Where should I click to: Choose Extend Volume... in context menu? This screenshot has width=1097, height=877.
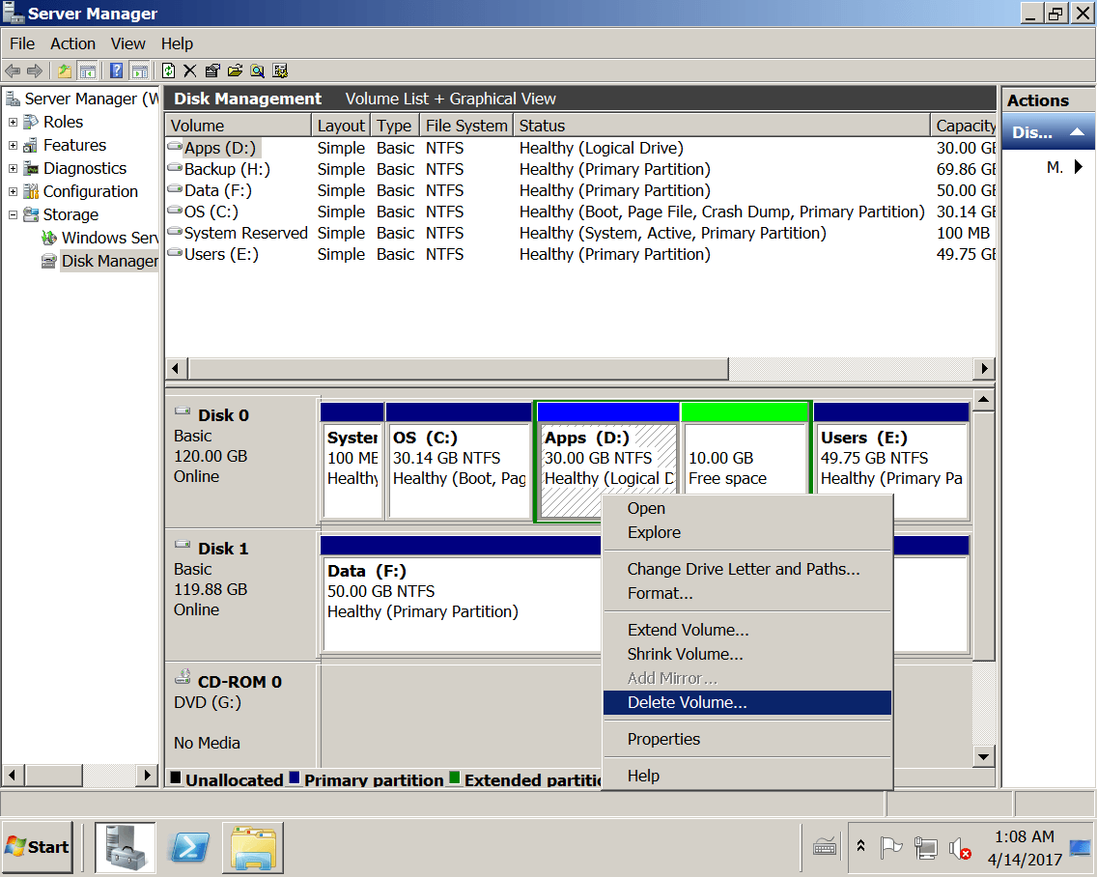pyautogui.click(x=747, y=630)
